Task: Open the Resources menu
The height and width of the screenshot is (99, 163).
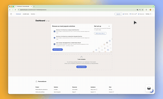Action: point(141,14)
